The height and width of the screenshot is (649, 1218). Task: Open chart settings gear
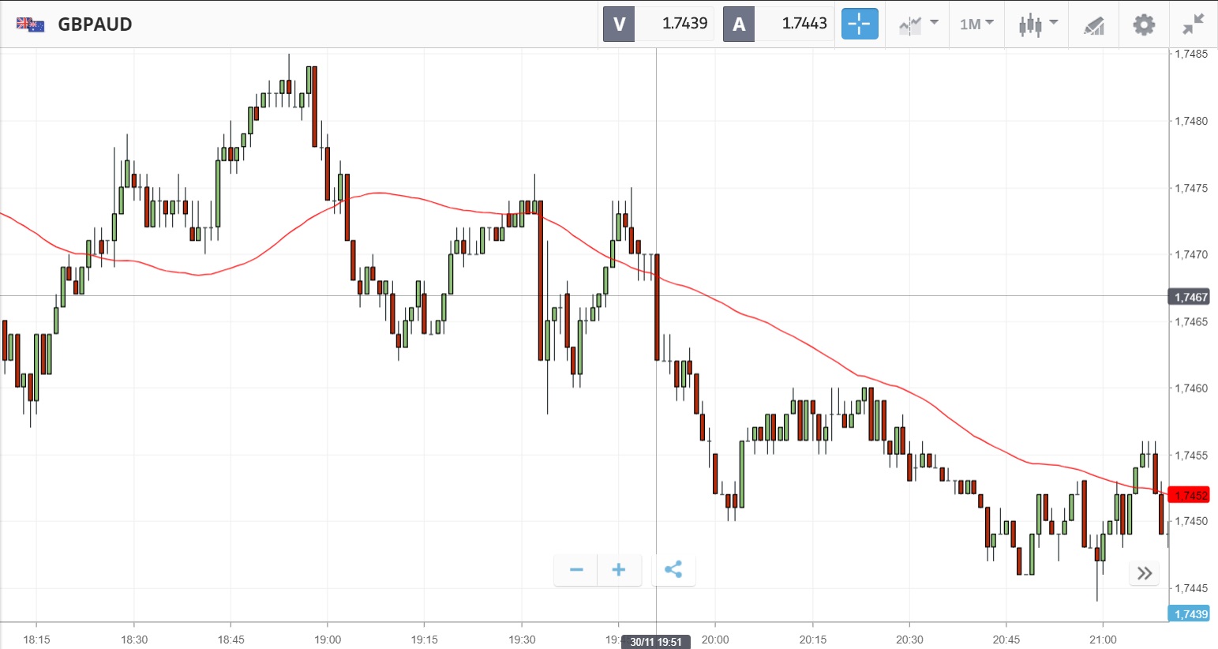point(1143,24)
